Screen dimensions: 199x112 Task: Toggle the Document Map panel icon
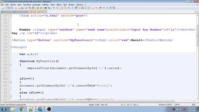tap(82, 8)
